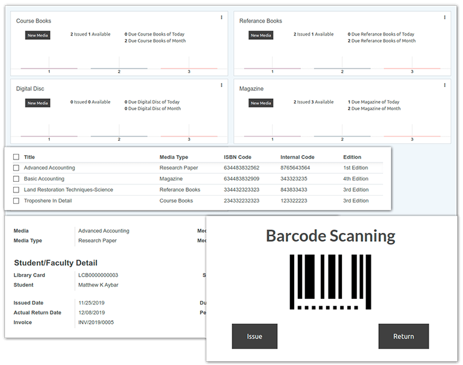Check the Land Restoration Techniques-Science checkbox
Image resolution: width=463 pixels, height=365 pixels.
(x=16, y=190)
